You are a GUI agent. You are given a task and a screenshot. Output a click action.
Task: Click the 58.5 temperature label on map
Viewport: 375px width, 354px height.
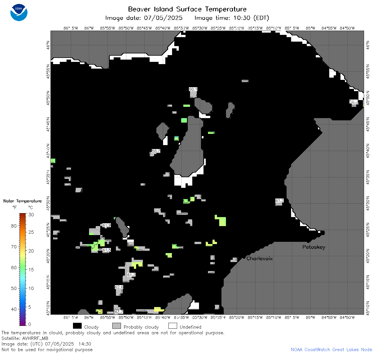coord(156,151)
